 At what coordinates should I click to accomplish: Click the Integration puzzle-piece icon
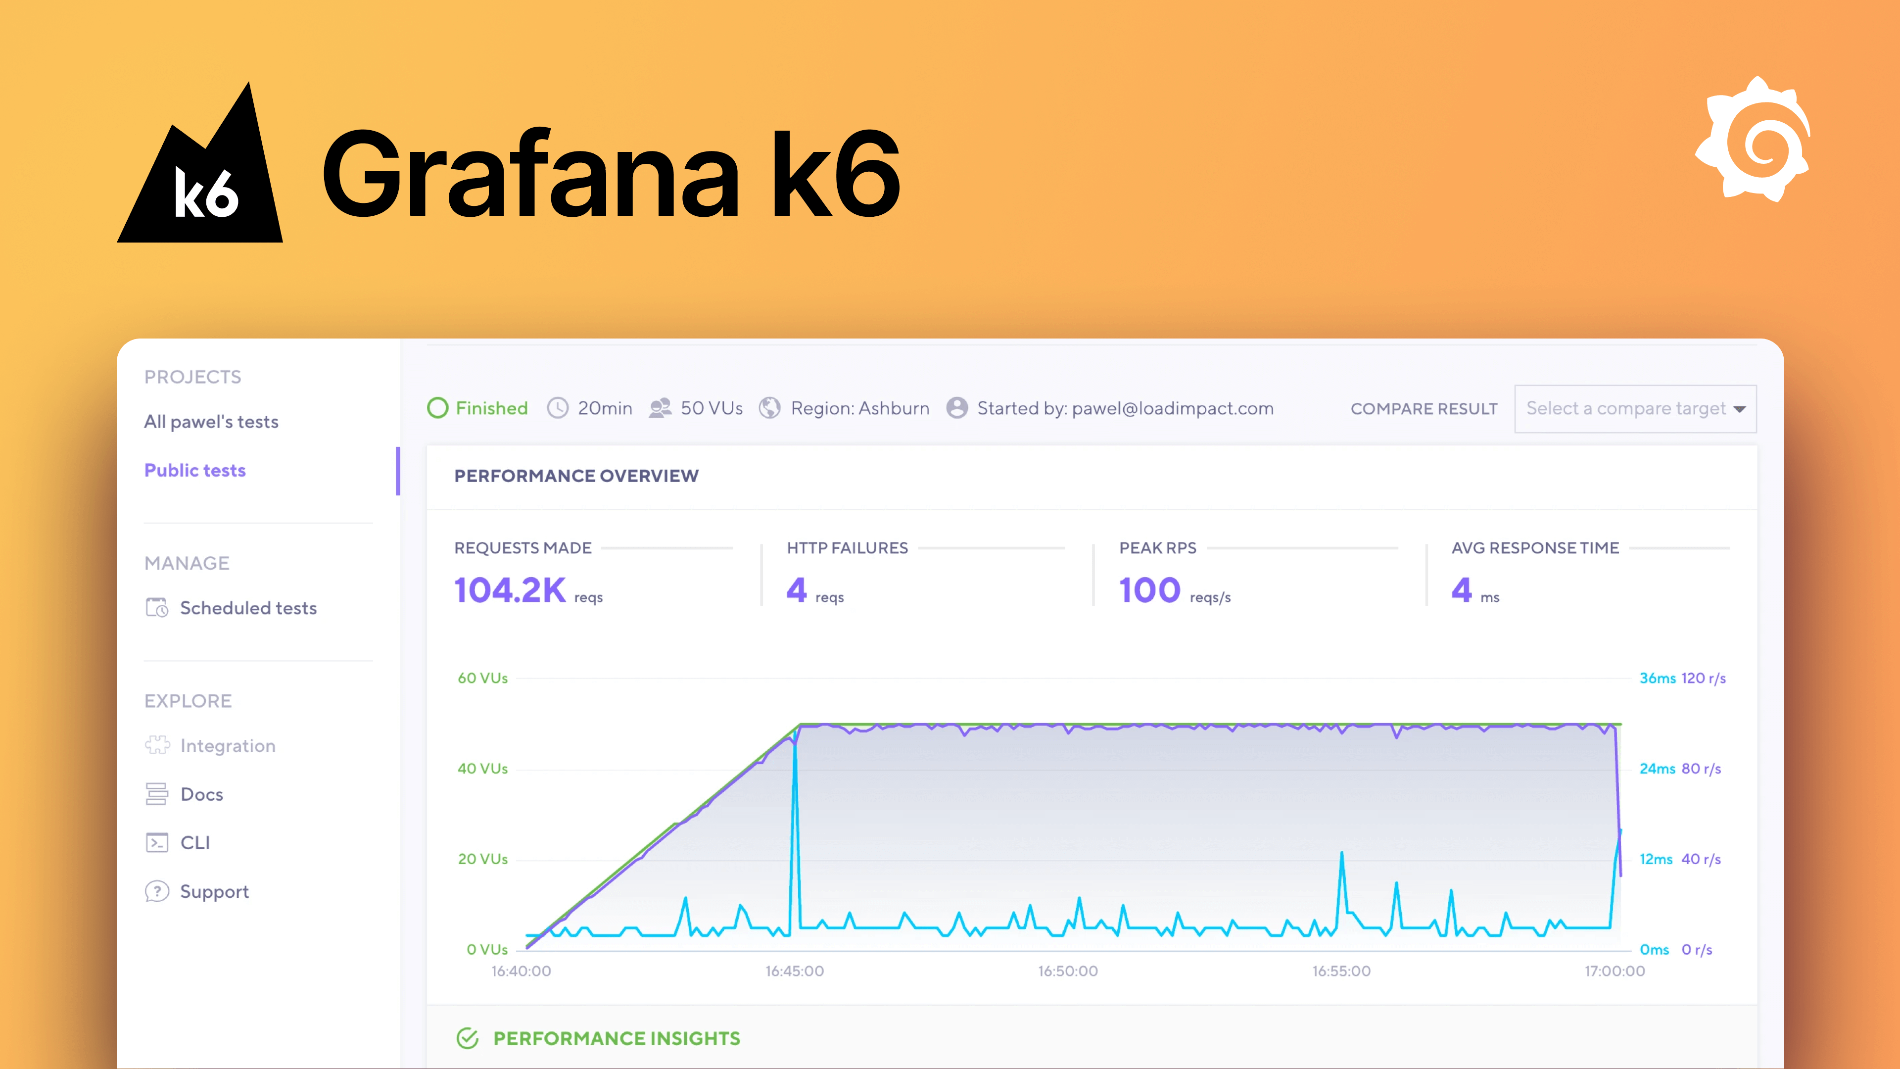pos(158,745)
